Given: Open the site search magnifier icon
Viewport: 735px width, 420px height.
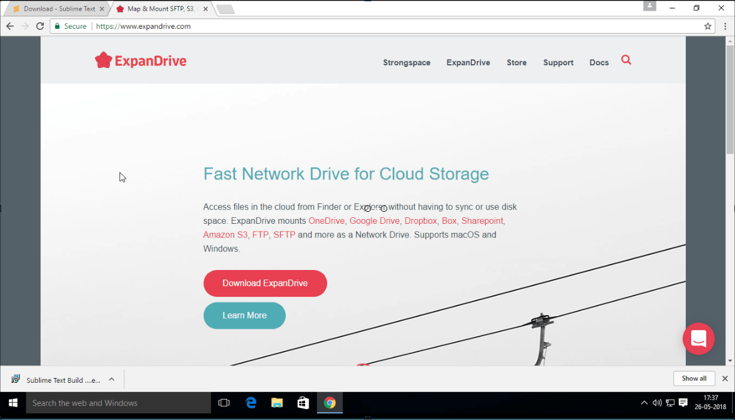Looking at the screenshot, I should 626,60.
